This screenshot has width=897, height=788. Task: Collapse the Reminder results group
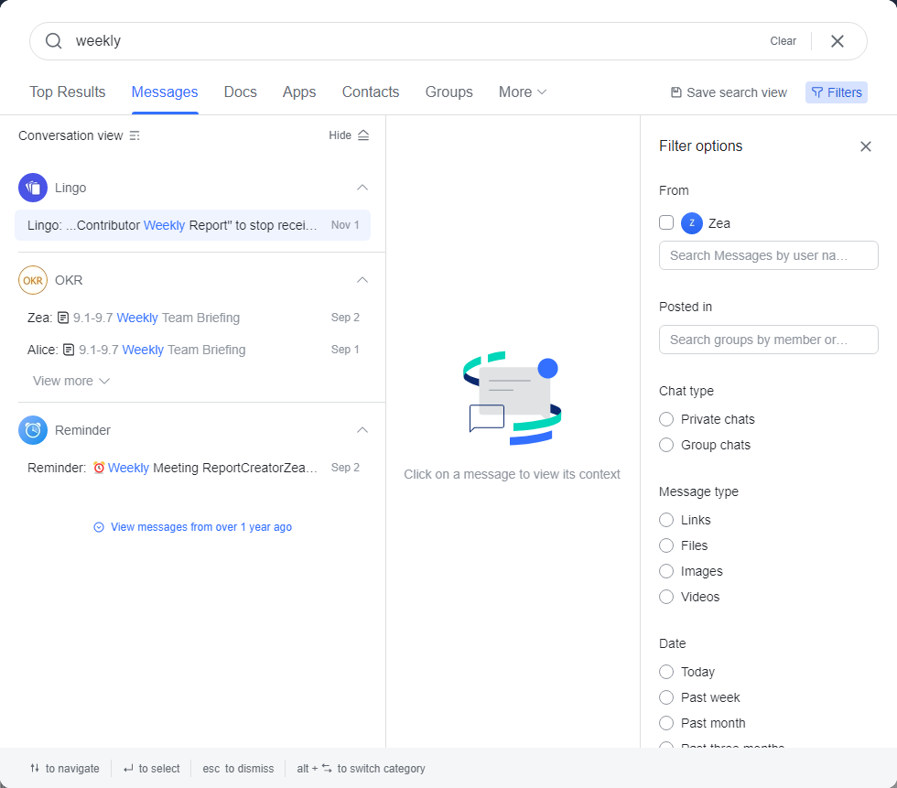(x=362, y=430)
